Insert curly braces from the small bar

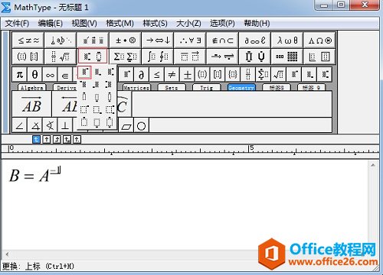tap(233, 75)
